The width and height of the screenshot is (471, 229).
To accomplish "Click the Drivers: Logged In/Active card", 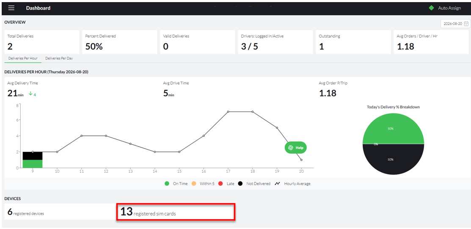I will click(275, 42).
